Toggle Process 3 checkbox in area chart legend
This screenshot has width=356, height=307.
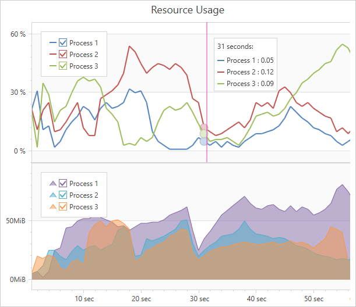click(x=64, y=206)
